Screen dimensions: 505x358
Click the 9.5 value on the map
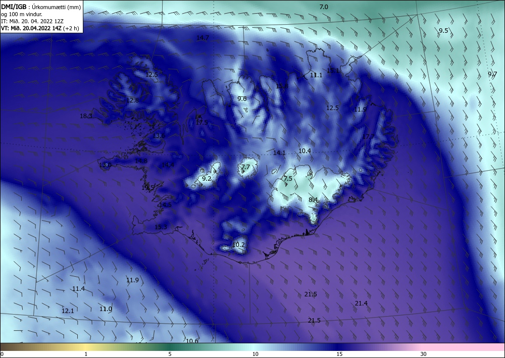(443, 31)
